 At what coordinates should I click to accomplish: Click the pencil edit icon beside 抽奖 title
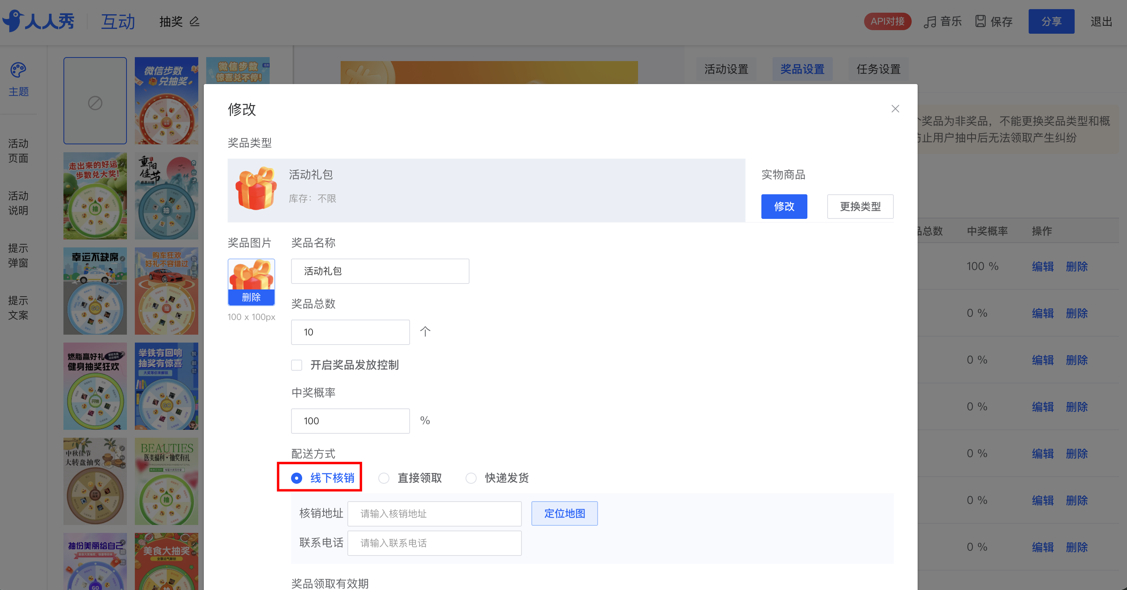(x=195, y=21)
